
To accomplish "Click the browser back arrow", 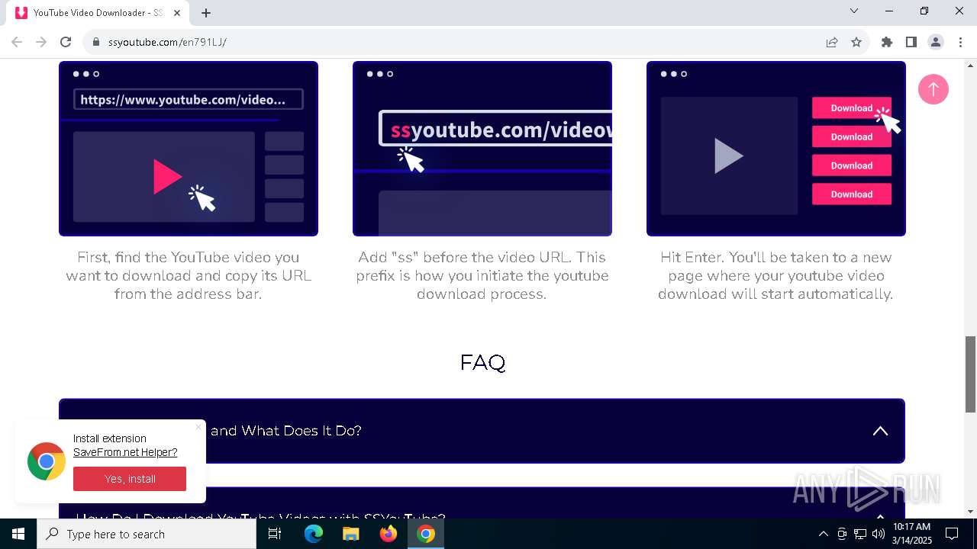I will (17, 42).
